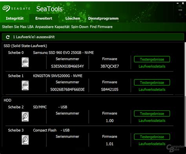This screenshot has width=186, height=154.
Task: Select the Compact Flash drive icon
Action: click(x=25, y=140)
